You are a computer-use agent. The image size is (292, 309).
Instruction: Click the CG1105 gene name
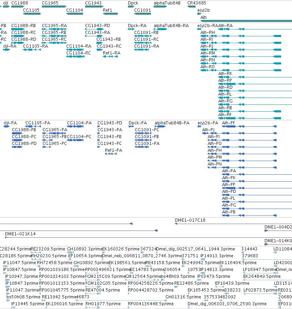[31, 10]
